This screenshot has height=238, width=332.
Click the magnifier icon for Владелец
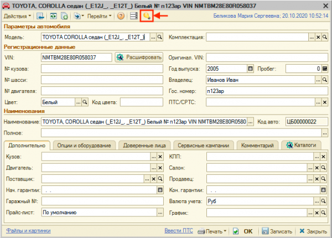tap(325, 80)
